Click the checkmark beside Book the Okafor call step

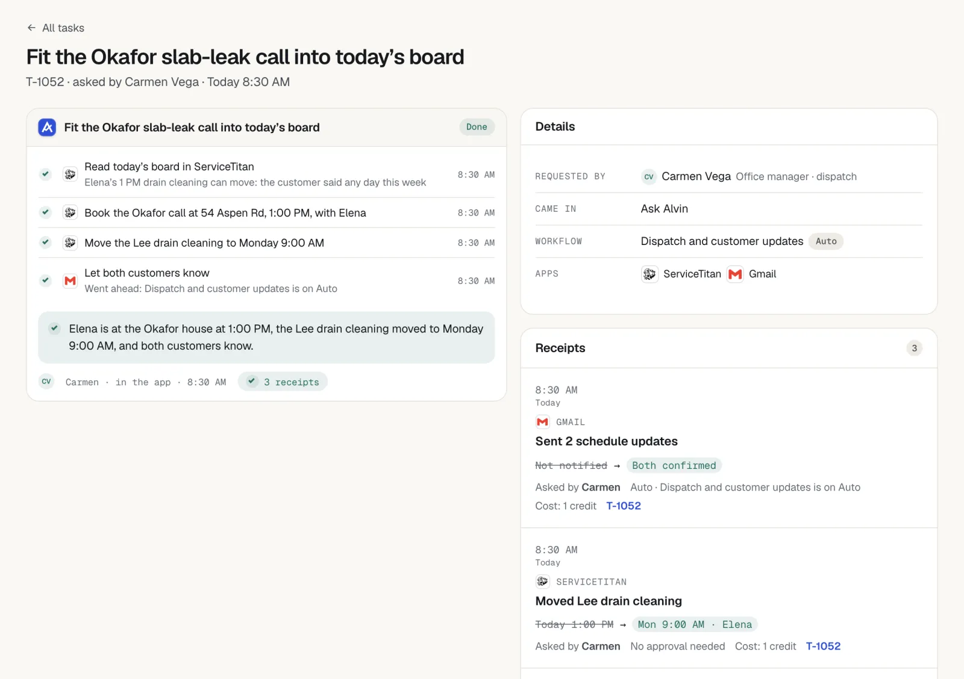[x=45, y=212]
